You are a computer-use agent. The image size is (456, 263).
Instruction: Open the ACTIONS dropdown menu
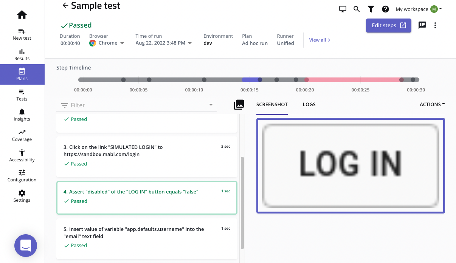[432, 104]
